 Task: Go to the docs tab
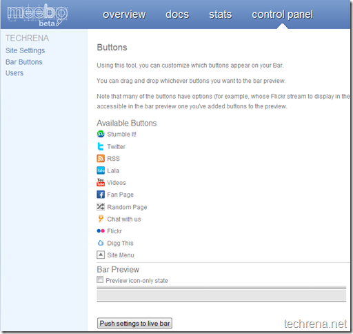click(x=177, y=14)
